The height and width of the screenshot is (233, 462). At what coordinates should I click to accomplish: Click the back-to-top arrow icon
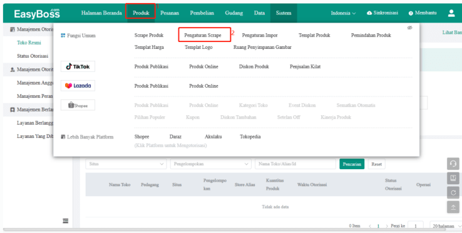[x=453, y=207]
